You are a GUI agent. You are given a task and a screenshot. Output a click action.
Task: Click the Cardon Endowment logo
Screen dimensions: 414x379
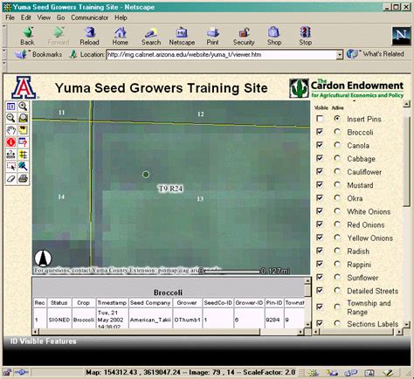pyautogui.click(x=347, y=88)
